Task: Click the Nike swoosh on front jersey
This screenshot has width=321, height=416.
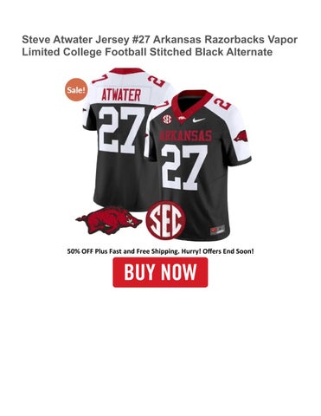Action: pos(199,120)
